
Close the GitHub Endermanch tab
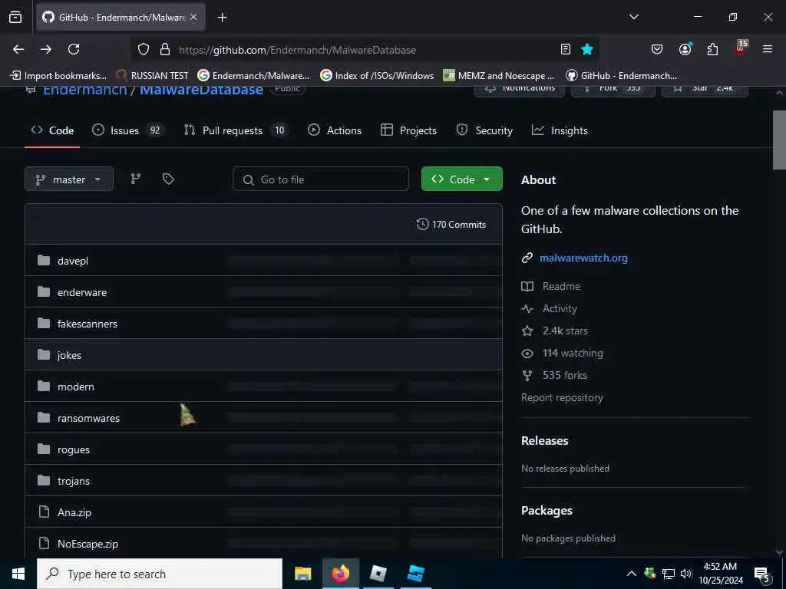[193, 17]
